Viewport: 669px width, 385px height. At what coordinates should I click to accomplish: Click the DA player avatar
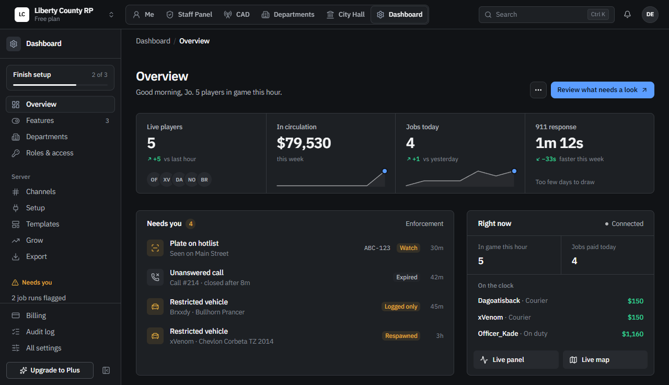[179, 179]
